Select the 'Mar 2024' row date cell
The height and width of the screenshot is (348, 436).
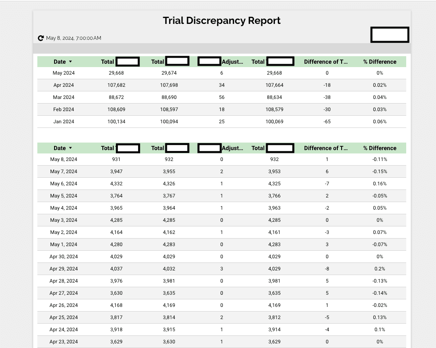tap(64, 97)
